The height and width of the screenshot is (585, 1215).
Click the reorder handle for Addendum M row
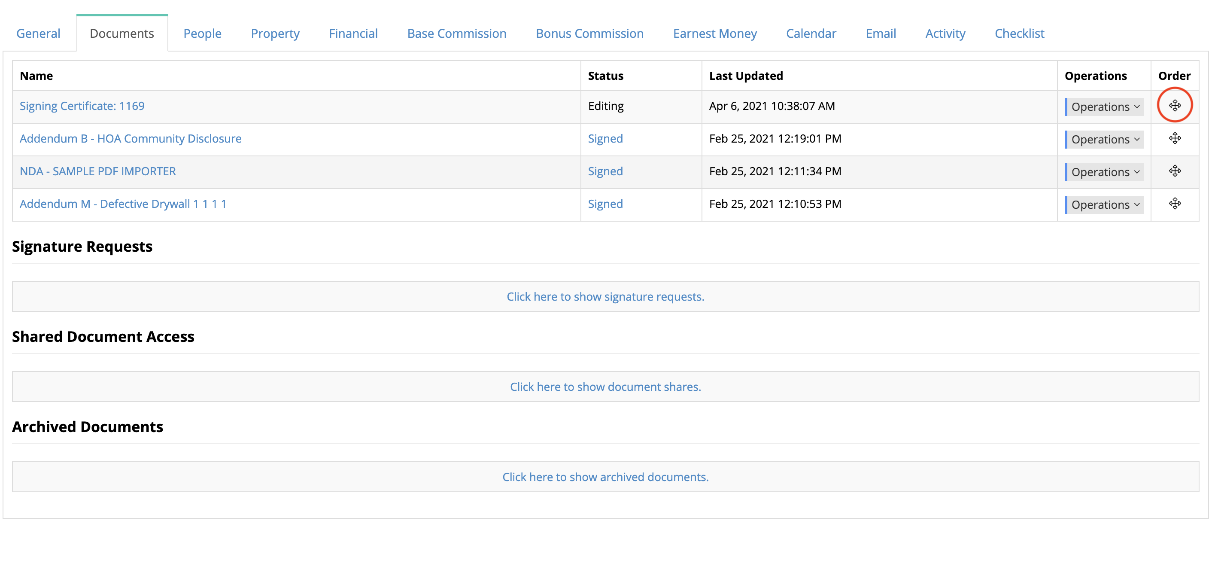[1175, 203]
